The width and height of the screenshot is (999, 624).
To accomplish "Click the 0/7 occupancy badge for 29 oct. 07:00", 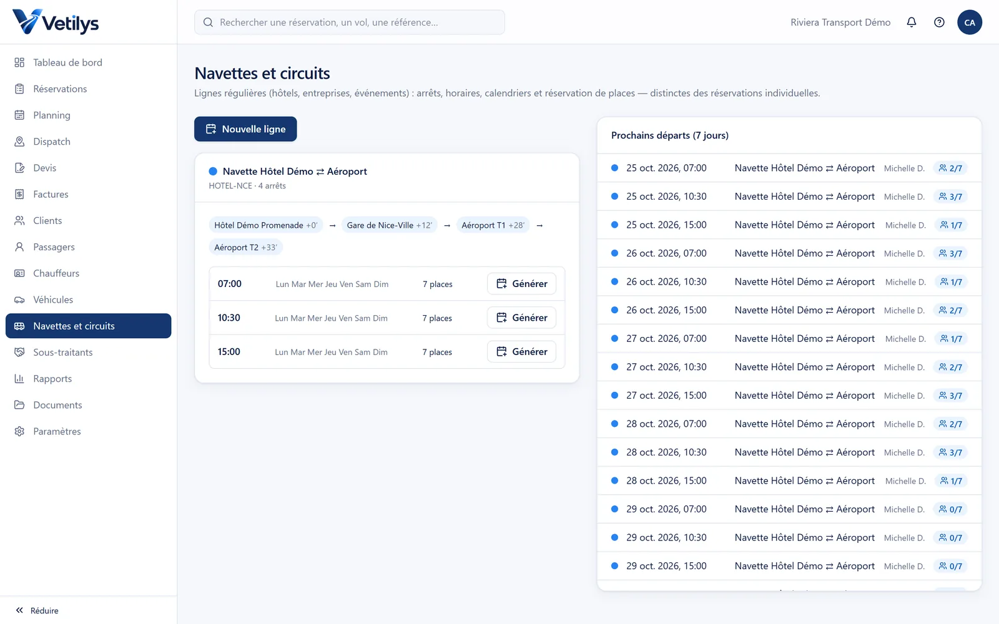I will click(x=950, y=509).
